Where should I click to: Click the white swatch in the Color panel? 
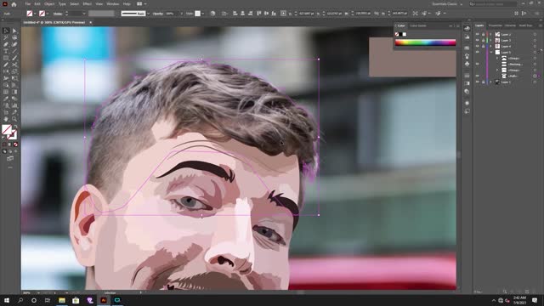click(405, 34)
